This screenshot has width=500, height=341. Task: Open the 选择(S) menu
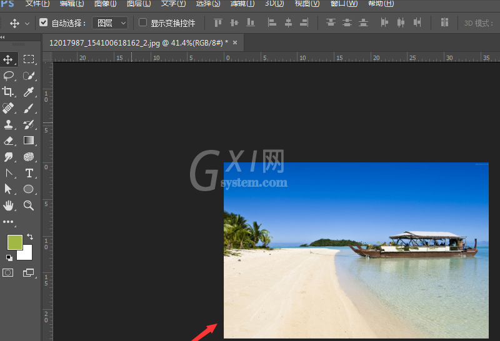[x=208, y=4]
